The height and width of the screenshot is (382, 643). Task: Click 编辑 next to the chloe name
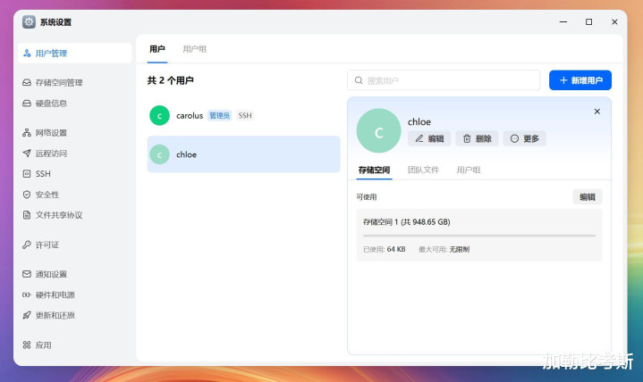coord(429,139)
